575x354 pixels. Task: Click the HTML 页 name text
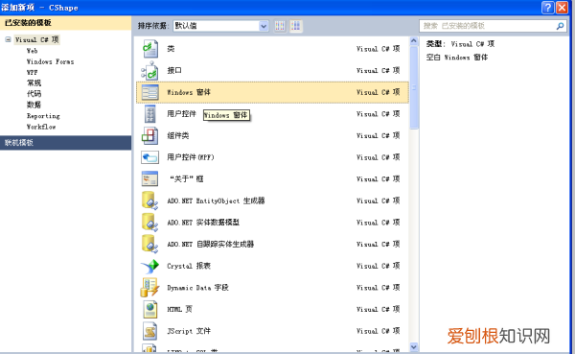tap(179, 309)
